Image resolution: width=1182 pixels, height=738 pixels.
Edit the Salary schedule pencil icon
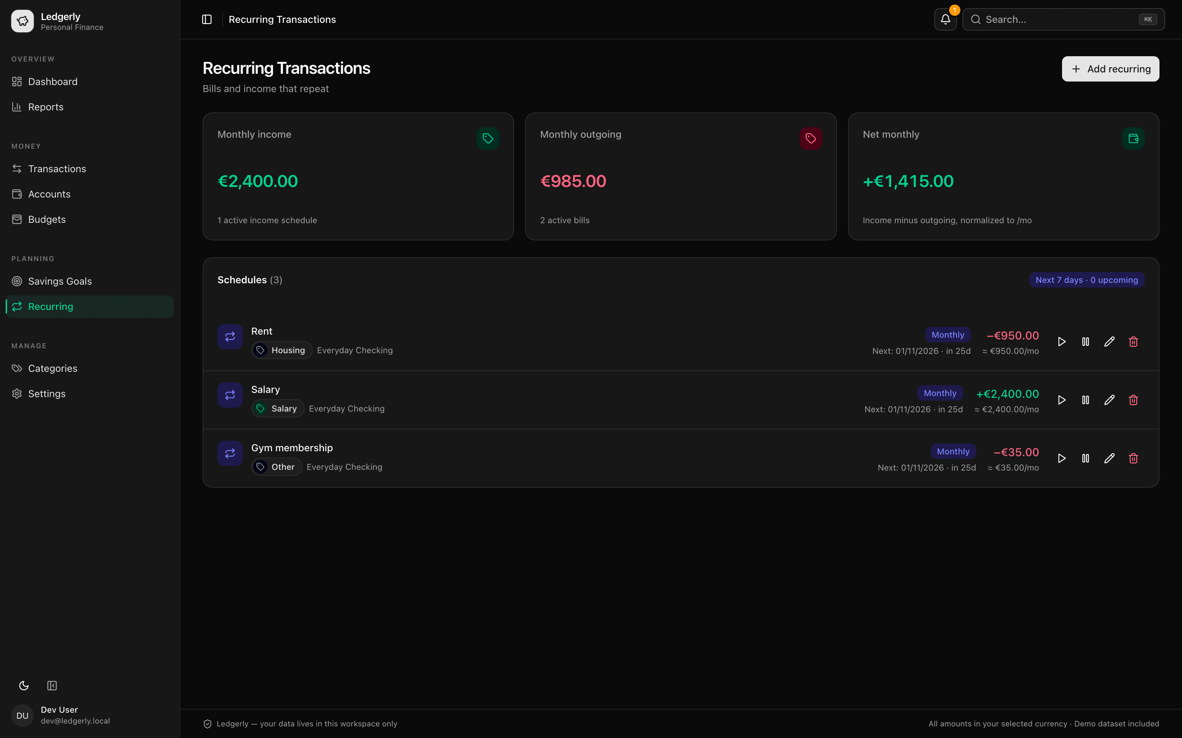pyautogui.click(x=1109, y=400)
